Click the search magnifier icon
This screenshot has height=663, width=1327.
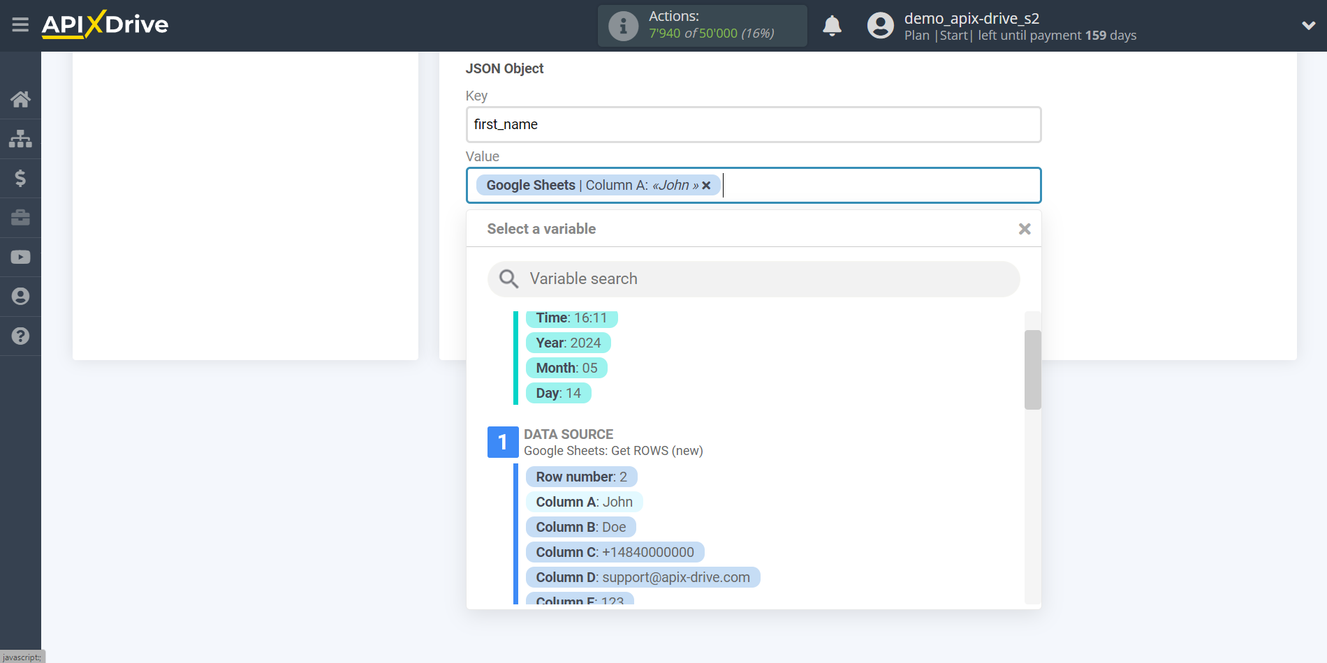(x=508, y=279)
